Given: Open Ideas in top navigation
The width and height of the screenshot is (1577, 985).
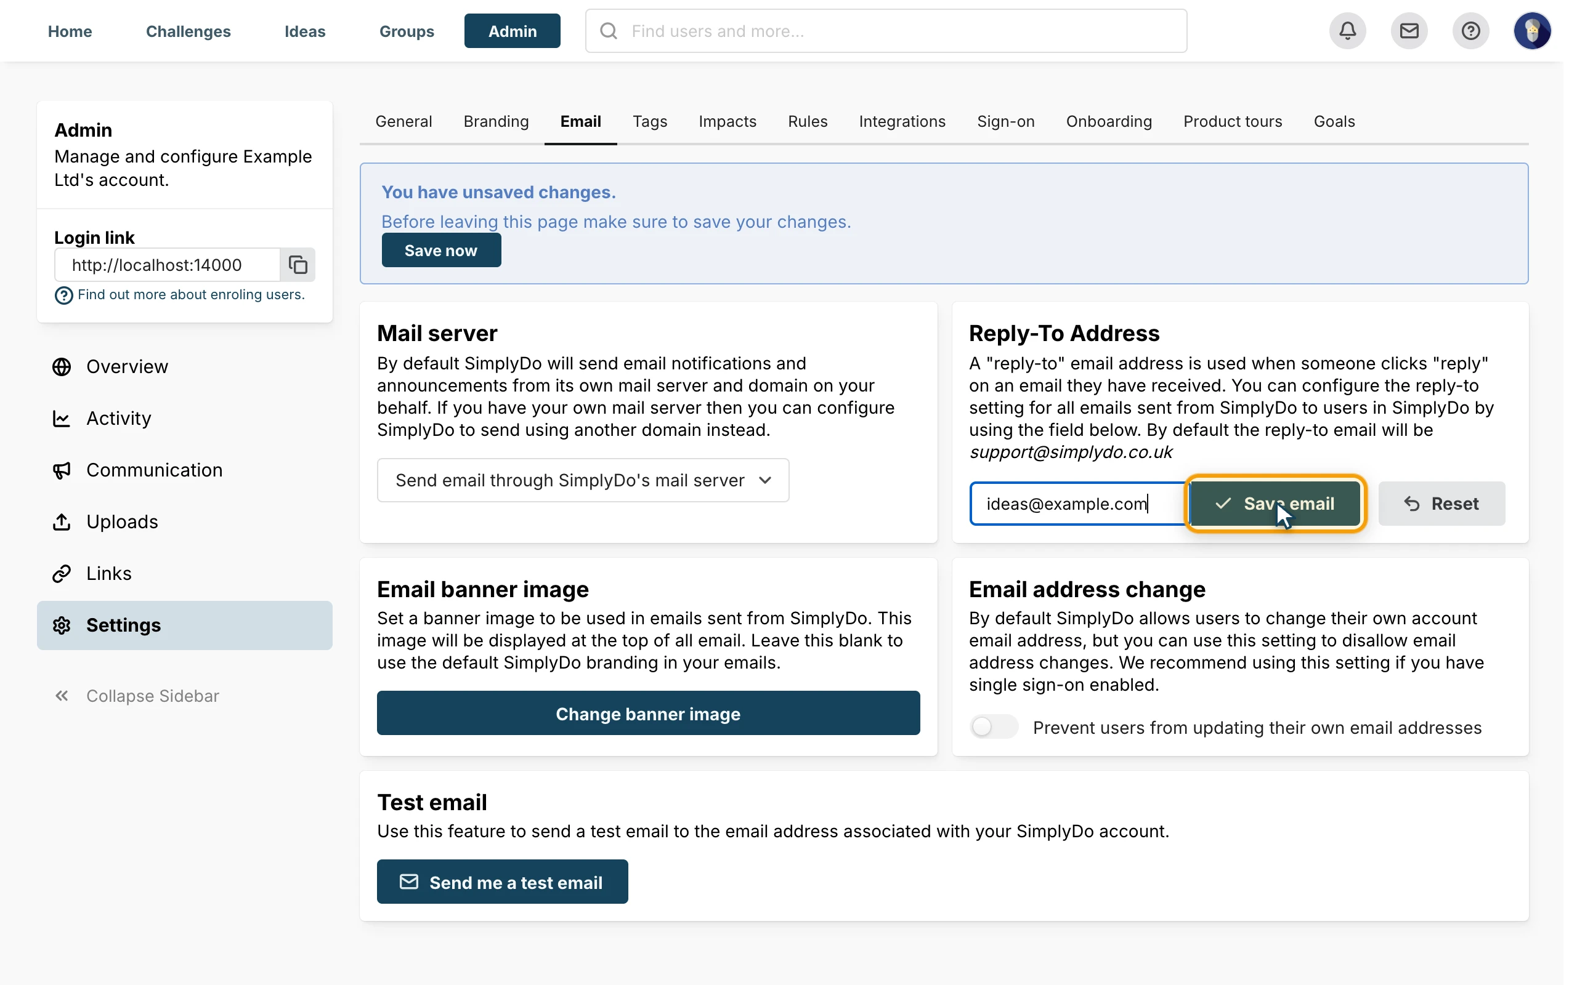Looking at the screenshot, I should [x=305, y=31].
